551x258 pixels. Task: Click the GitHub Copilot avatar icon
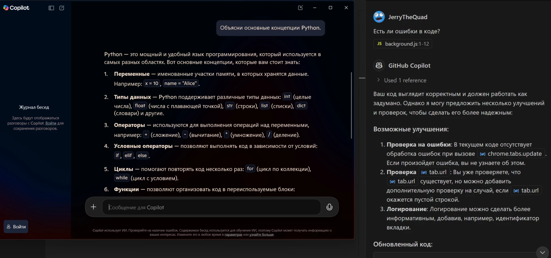click(379, 66)
